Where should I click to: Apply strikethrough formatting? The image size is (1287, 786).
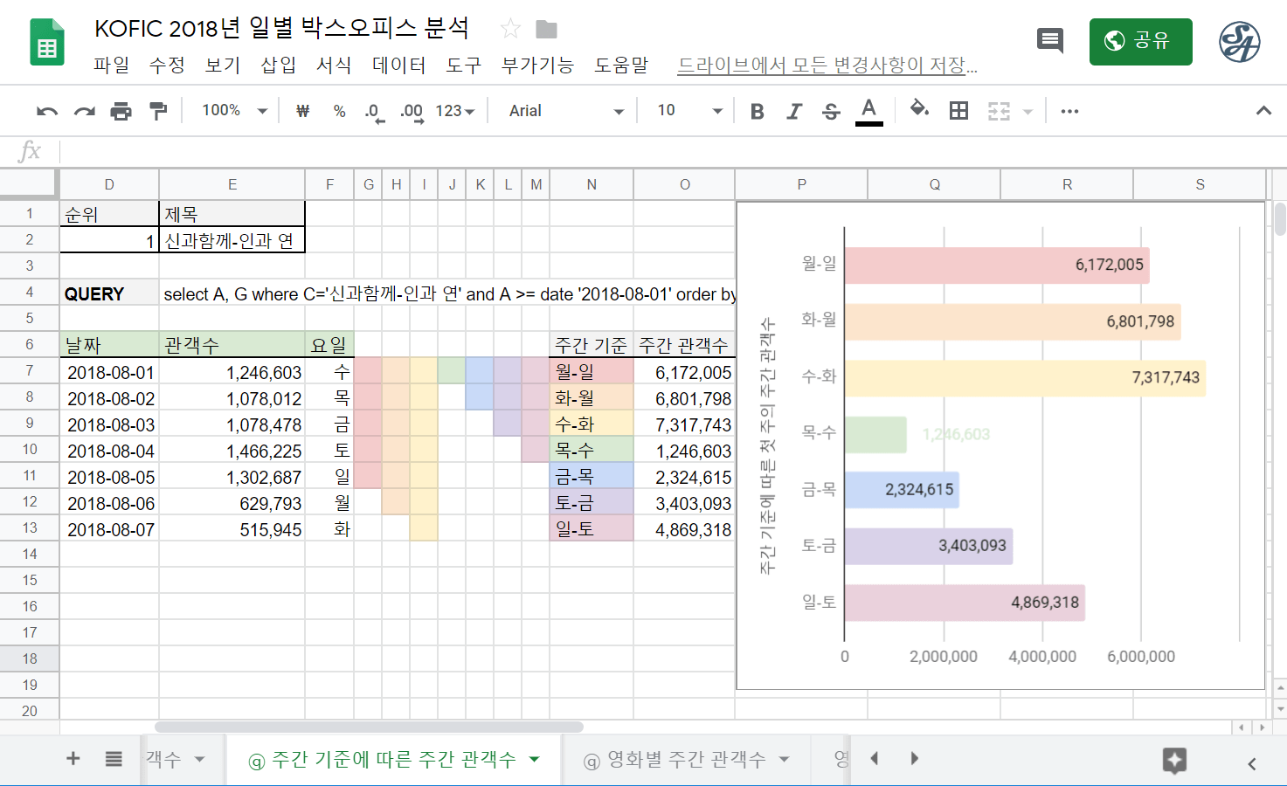pyautogui.click(x=831, y=111)
